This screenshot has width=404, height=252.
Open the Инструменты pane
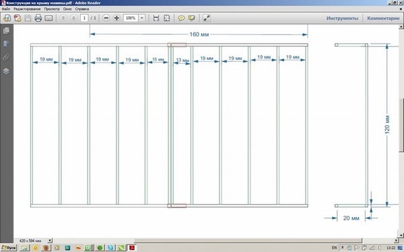342,18
